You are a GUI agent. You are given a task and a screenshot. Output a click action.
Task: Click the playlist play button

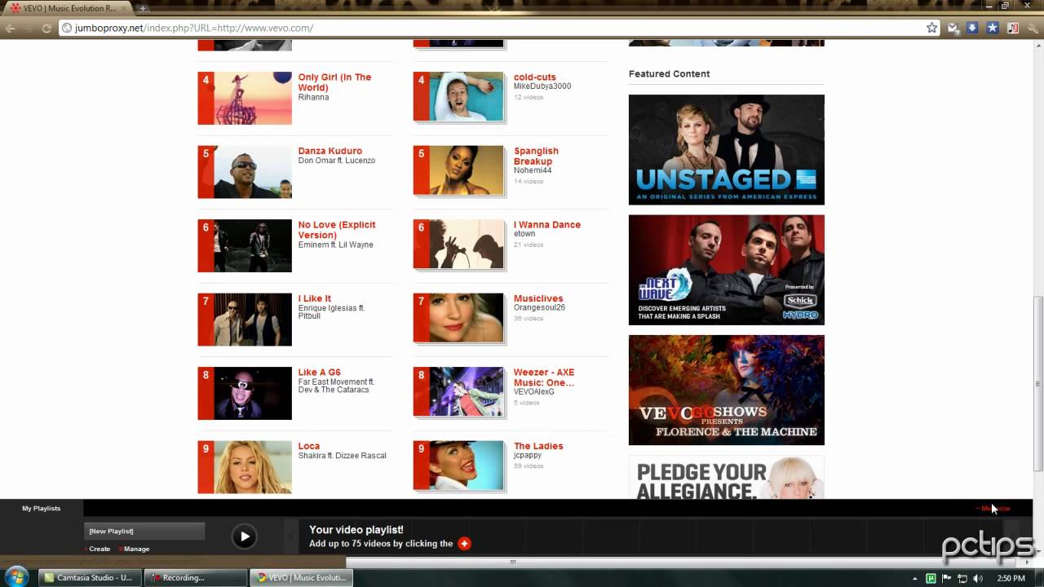pos(244,536)
